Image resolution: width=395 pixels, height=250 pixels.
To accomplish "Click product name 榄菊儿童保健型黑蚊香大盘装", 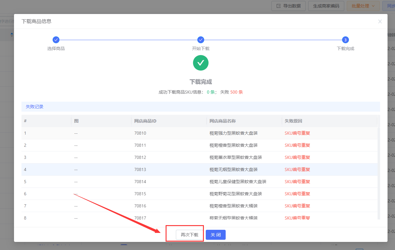I will tap(238, 182).
